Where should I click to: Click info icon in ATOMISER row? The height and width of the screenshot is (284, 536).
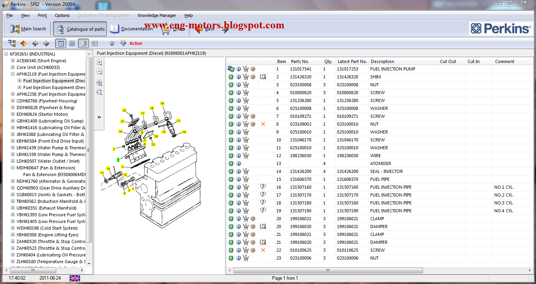(x=239, y=163)
